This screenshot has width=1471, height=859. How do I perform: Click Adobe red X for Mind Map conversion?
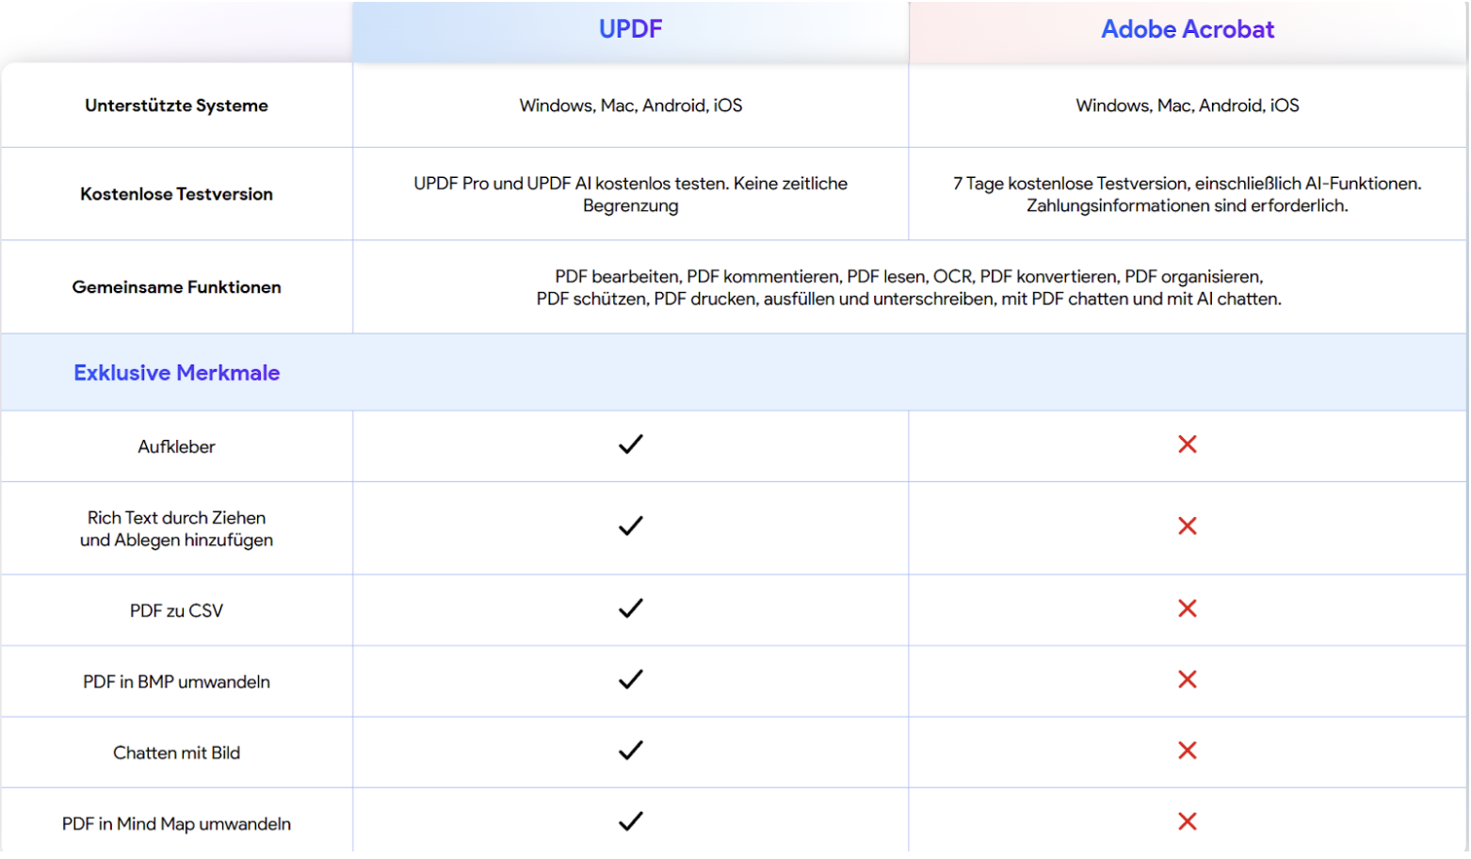coord(1187,821)
